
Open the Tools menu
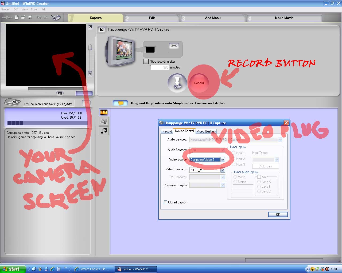pos(34,9)
